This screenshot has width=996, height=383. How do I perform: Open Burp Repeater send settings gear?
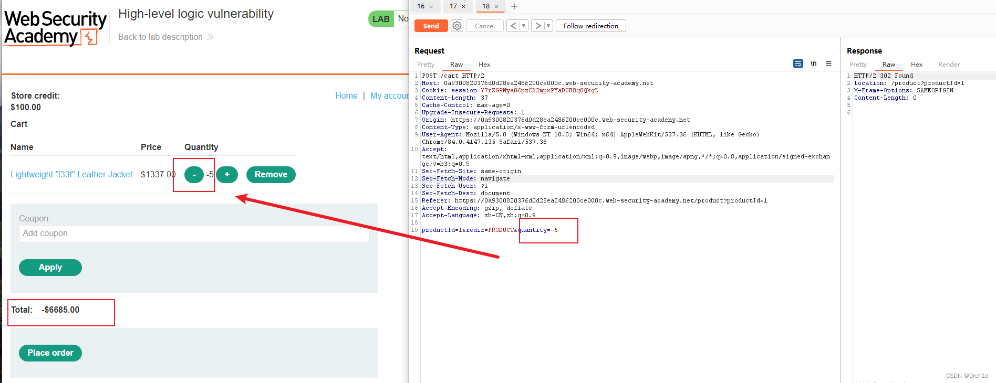[457, 26]
